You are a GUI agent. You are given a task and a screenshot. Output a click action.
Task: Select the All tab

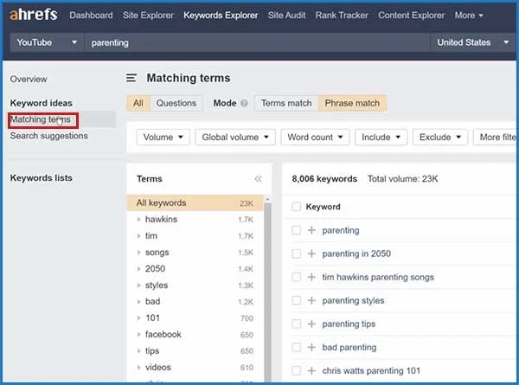(138, 103)
